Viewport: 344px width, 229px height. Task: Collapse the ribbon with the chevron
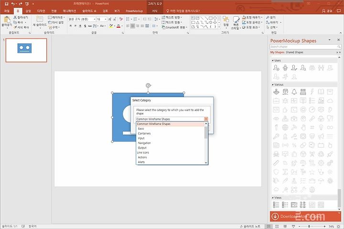coord(341,33)
